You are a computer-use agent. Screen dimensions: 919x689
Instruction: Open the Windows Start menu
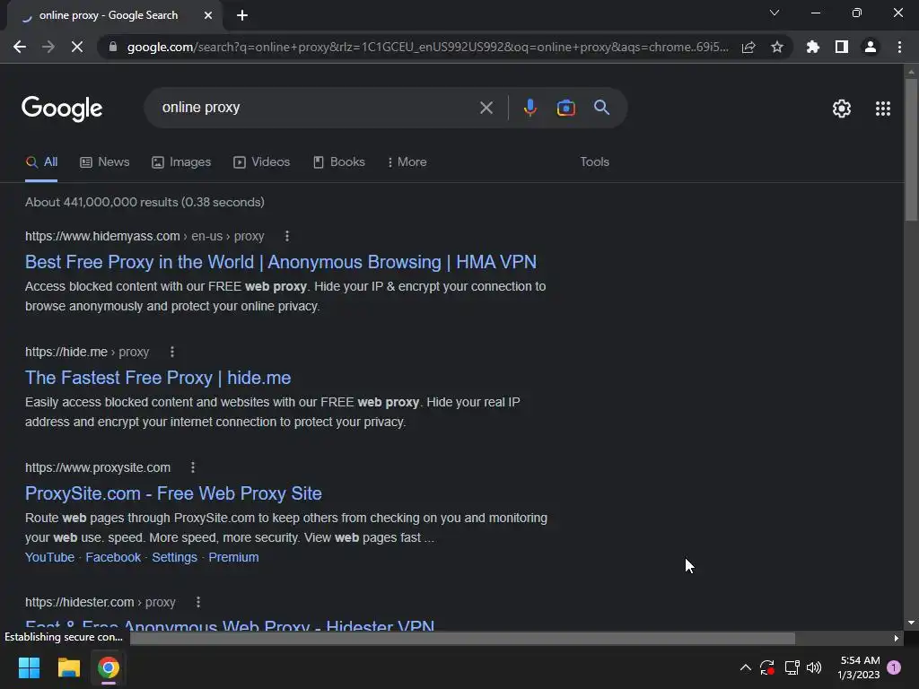click(x=29, y=667)
